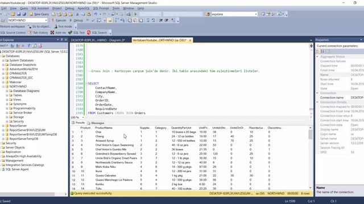The width and height of the screenshot is (364, 204).
Task: Open Tab History
Action: click(x=38, y=33)
